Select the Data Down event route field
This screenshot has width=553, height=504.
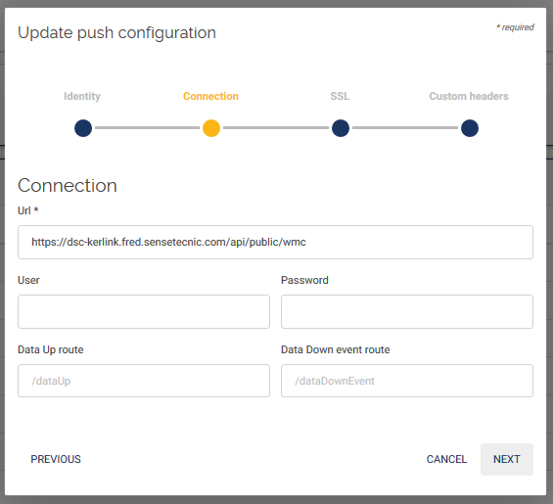407,381
